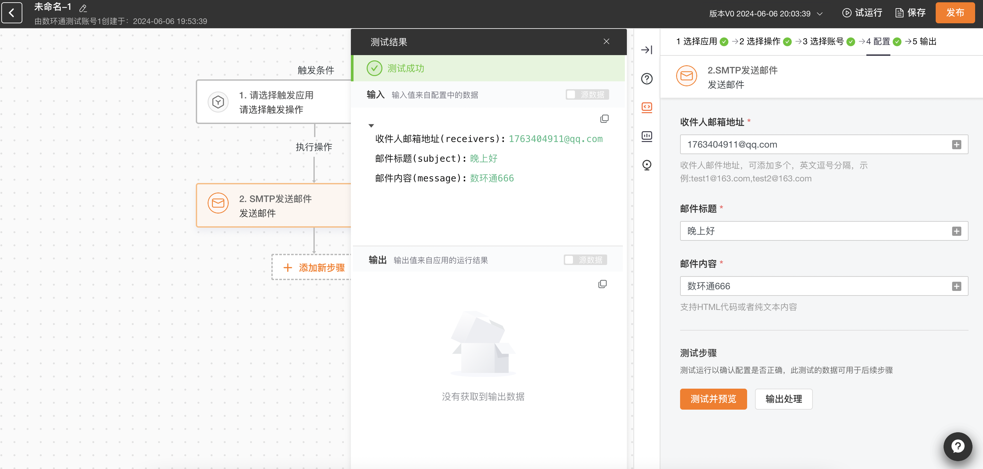Click hexagon icon of trigger node
Screen dimensions: 983x469
click(x=218, y=102)
